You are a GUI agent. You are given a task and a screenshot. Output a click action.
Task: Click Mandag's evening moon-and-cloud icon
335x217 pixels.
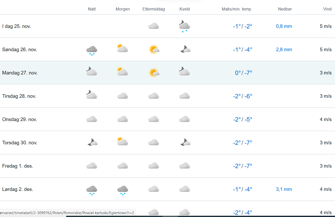(x=184, y=71)
